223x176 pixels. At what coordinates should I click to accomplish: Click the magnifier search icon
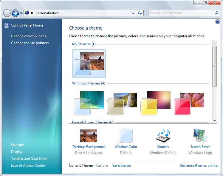click(216, 13)
